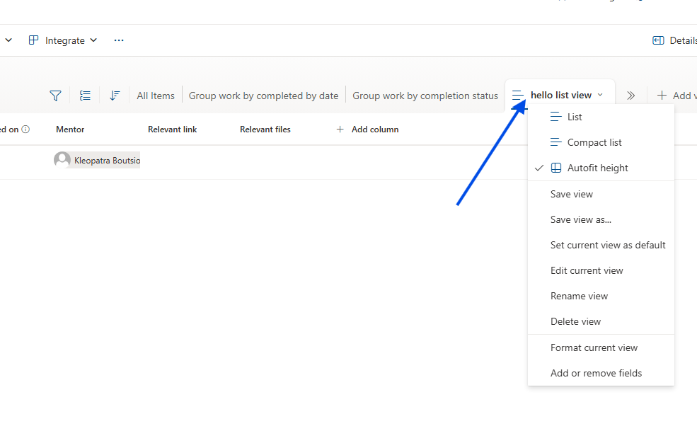The height and width of the screenshot is (443, 697).
Task: Toggle the checked Autofit height option
Action: pos(597,168)
